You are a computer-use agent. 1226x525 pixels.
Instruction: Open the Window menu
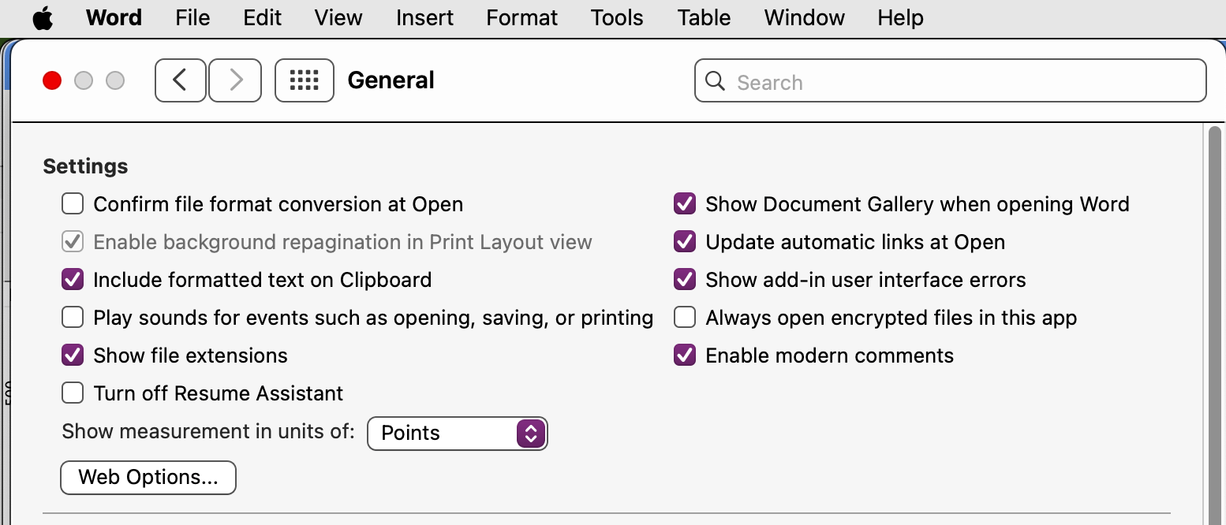[x=804, y=17]
